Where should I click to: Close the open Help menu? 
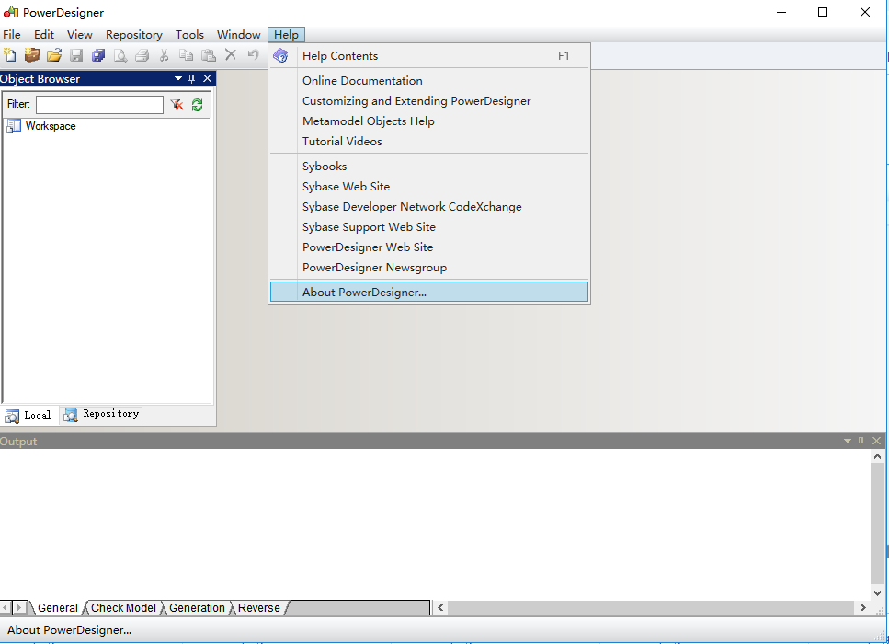tap(286, 35)
